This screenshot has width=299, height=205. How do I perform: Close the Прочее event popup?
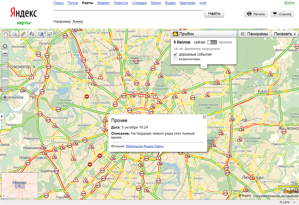point(204,117)
